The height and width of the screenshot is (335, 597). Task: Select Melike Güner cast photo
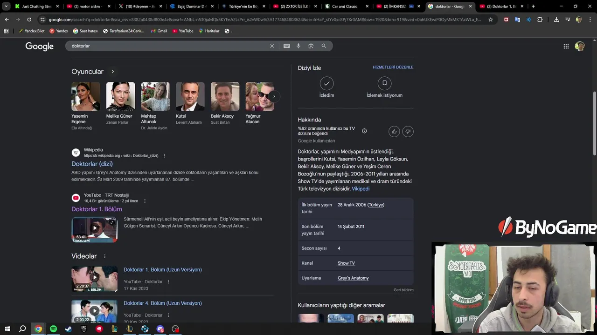click(x=120, y=96)
